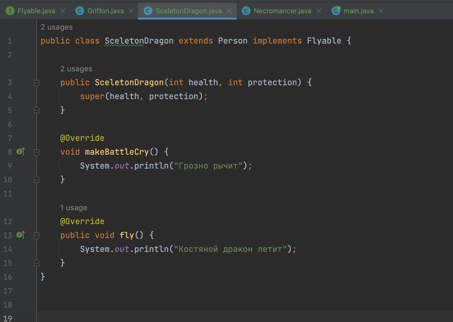The width and height of the screenshot is (453, 322).
Task: Open the main.java tab
Action: click(358, 11)
